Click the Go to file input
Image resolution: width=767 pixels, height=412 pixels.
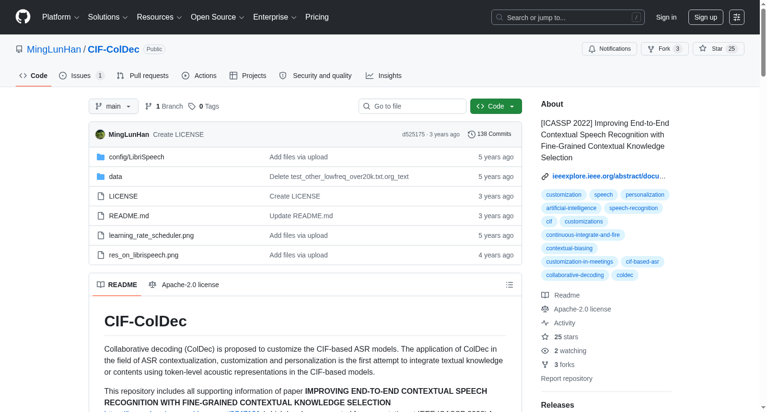coord(412,106)
